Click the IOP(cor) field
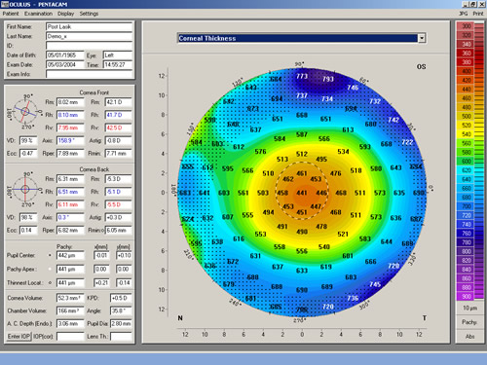The height and width of the screenshot is (365, 487). tap(70, 337)
